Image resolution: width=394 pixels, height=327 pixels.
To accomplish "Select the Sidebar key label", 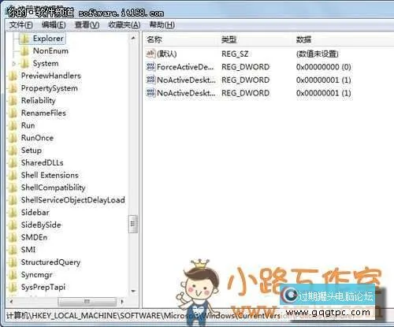I will pos(35,213).
